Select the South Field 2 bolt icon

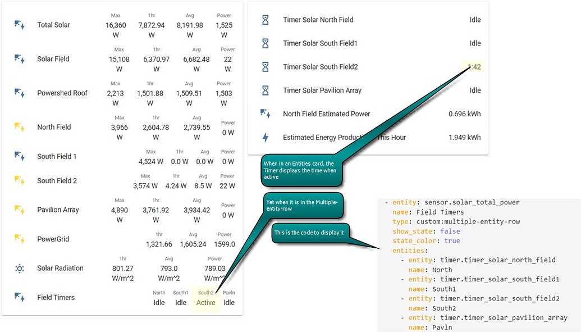pos(20,180)
